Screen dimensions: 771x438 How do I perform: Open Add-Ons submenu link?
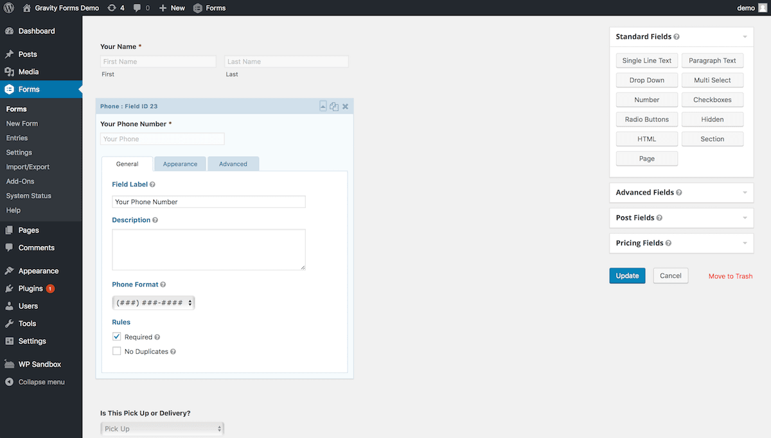(20, 181)
